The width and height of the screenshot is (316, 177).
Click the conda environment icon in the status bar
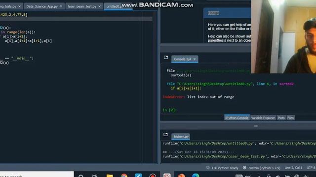click(244, 168)
